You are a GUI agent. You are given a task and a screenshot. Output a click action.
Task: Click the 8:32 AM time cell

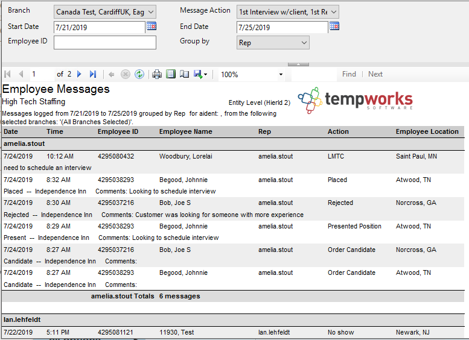click(59, 180)
